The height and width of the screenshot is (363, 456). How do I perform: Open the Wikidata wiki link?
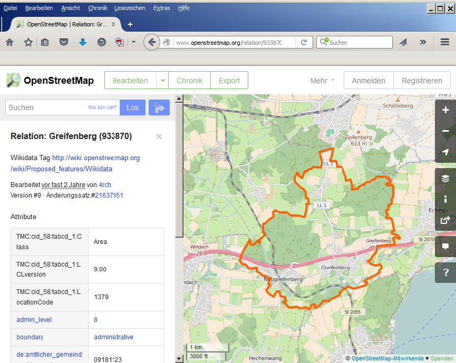[75, 163]
